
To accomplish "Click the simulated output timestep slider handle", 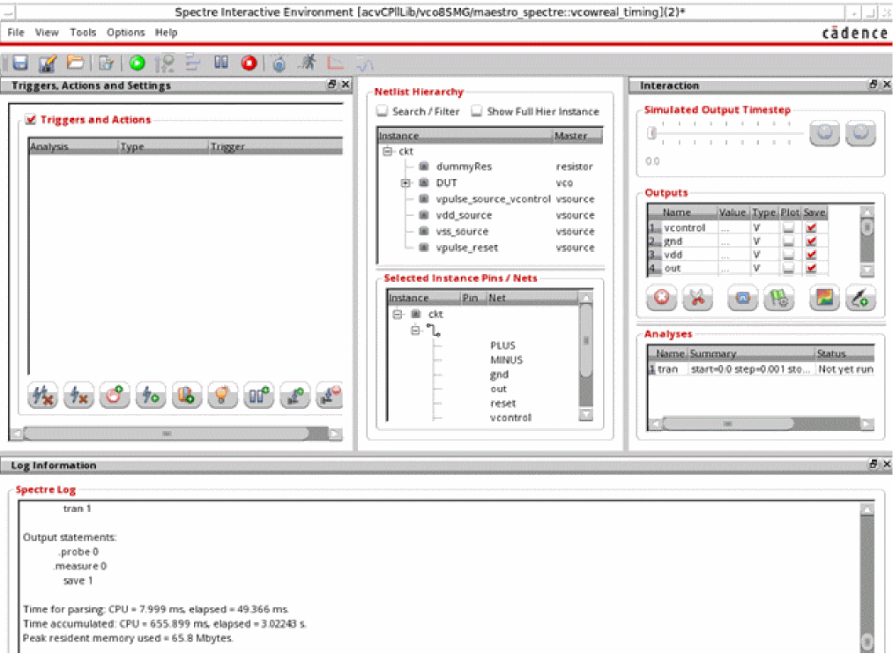I will 652,133.
